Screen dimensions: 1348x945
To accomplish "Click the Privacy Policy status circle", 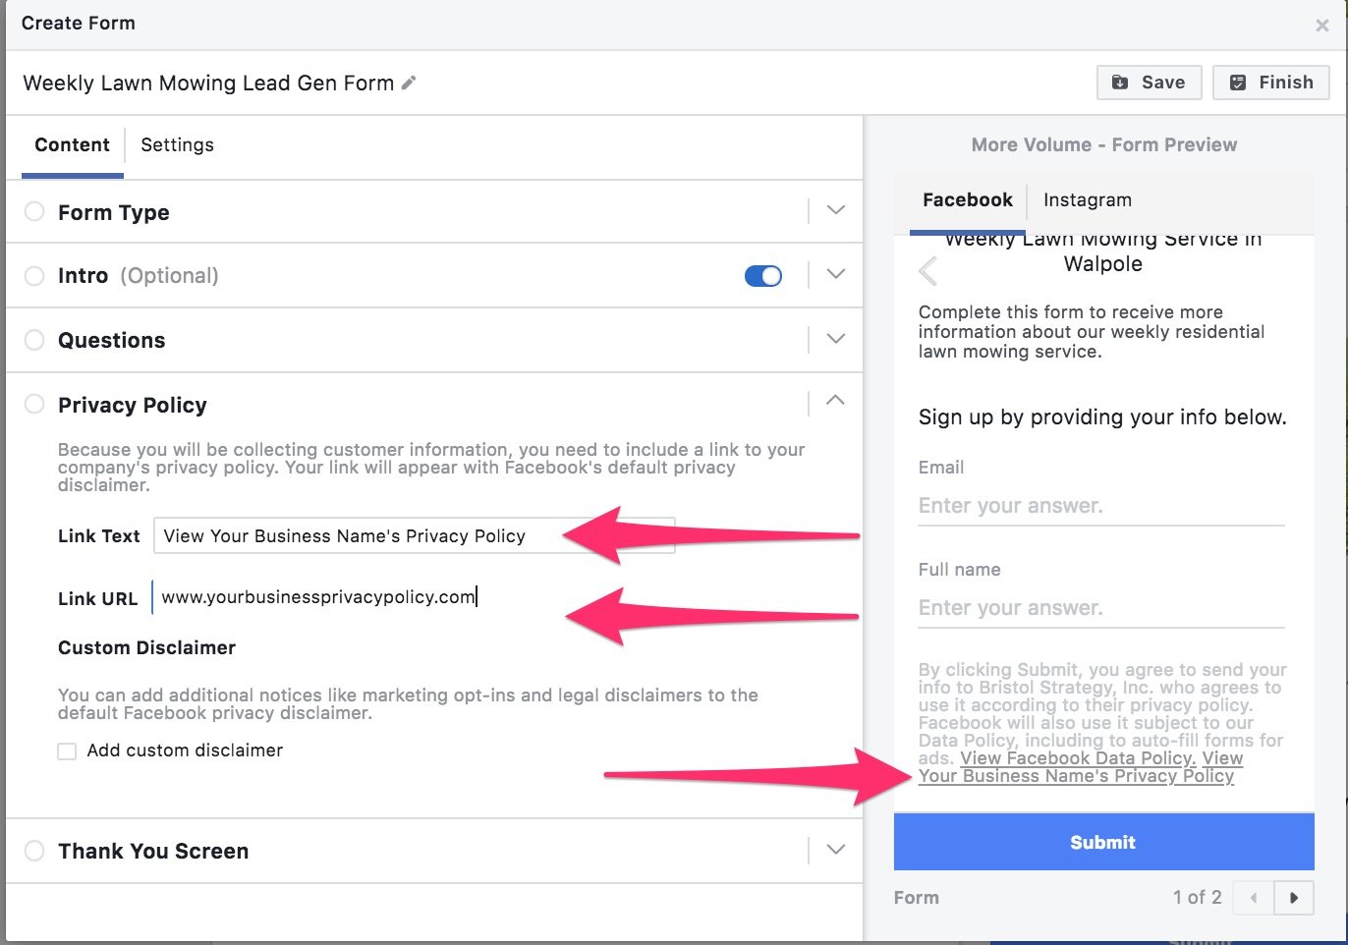I will [x=34, y=404].
